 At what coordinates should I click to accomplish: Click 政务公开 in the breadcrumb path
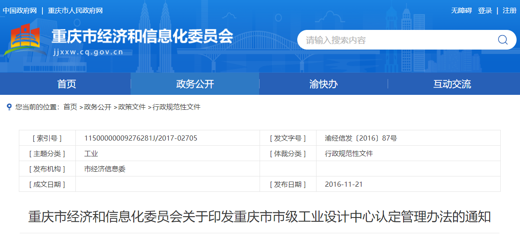tap(98, 107)
